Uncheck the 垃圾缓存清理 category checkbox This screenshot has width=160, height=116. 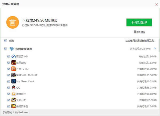(x=5, y=49)
